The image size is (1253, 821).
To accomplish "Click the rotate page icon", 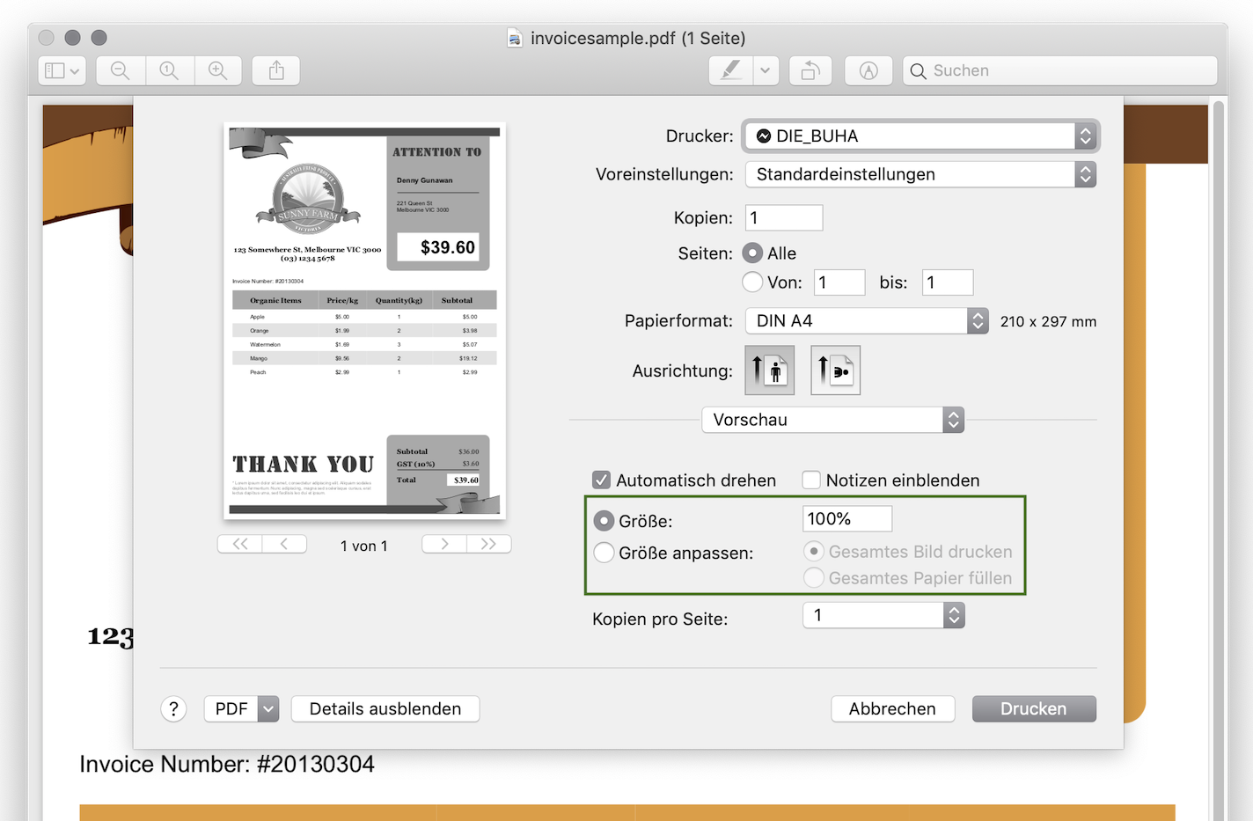I will [x=810, y=70].
